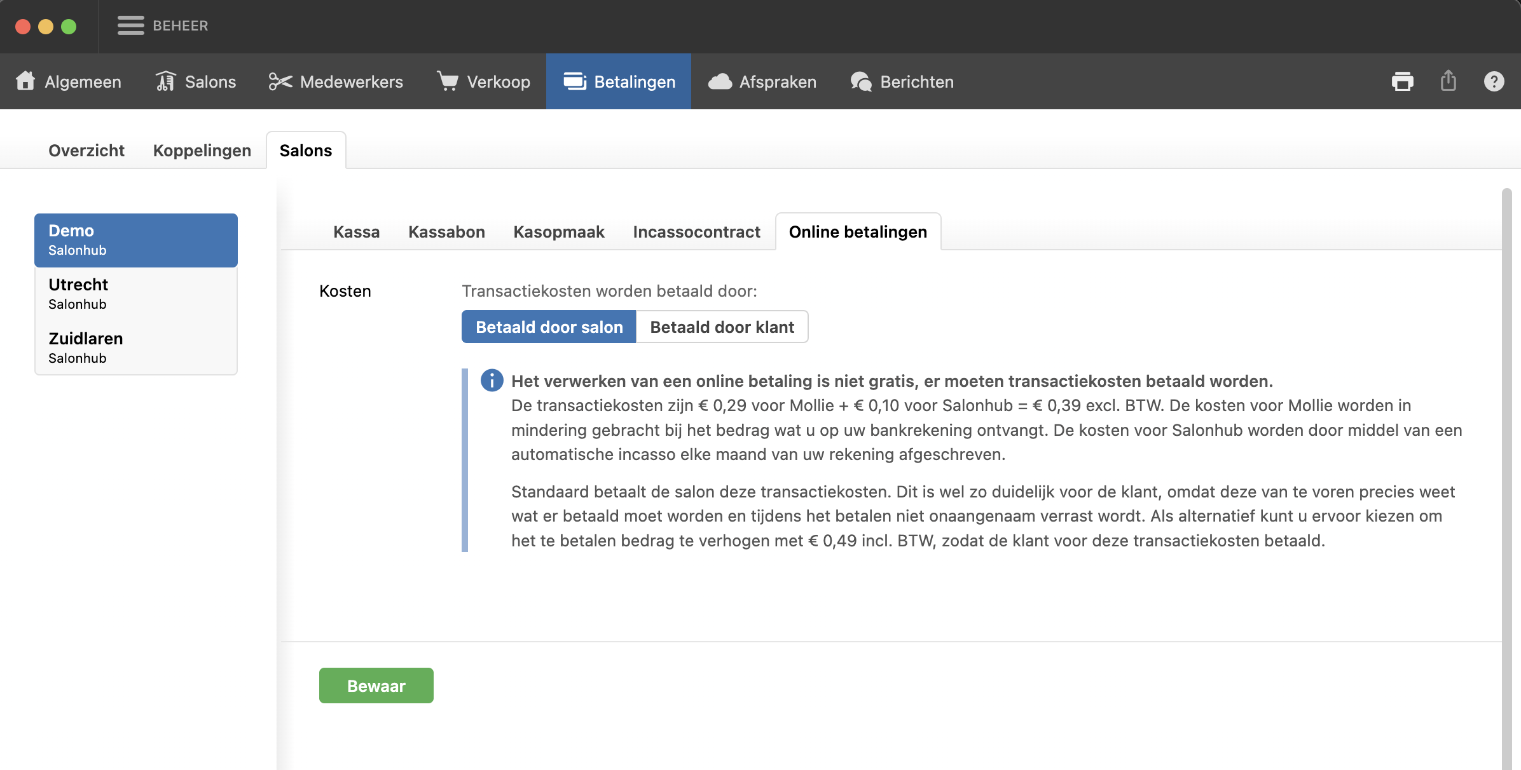Open the Incassocontract tab
The image size is (1521, 770).
coord(696,232)
